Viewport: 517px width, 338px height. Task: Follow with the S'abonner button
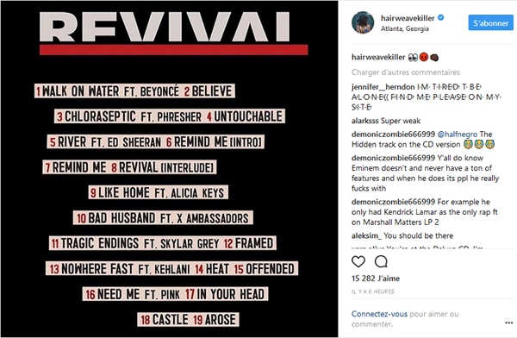tap(490, 22)
